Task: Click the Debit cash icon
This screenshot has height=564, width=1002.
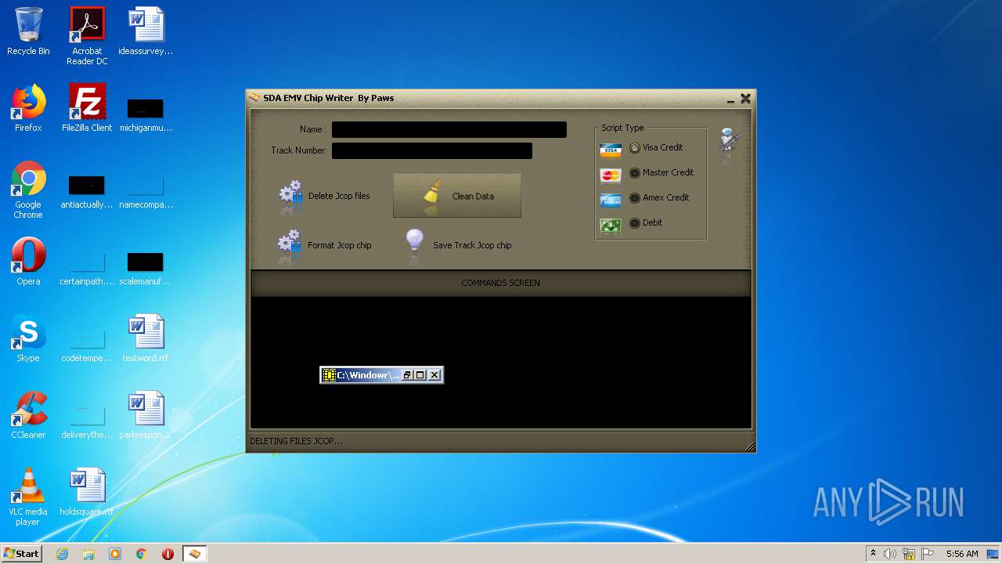Action: click(x=611, y=226)
